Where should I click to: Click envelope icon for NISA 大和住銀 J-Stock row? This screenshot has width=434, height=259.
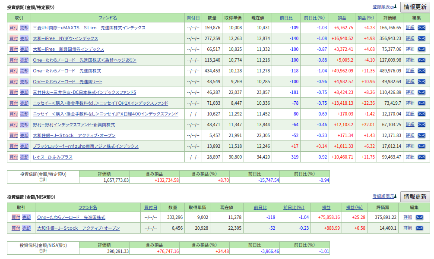[419, 228]
